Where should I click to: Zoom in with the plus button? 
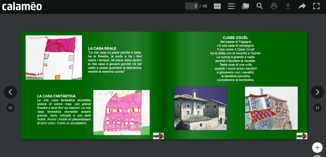coord(317,147)
